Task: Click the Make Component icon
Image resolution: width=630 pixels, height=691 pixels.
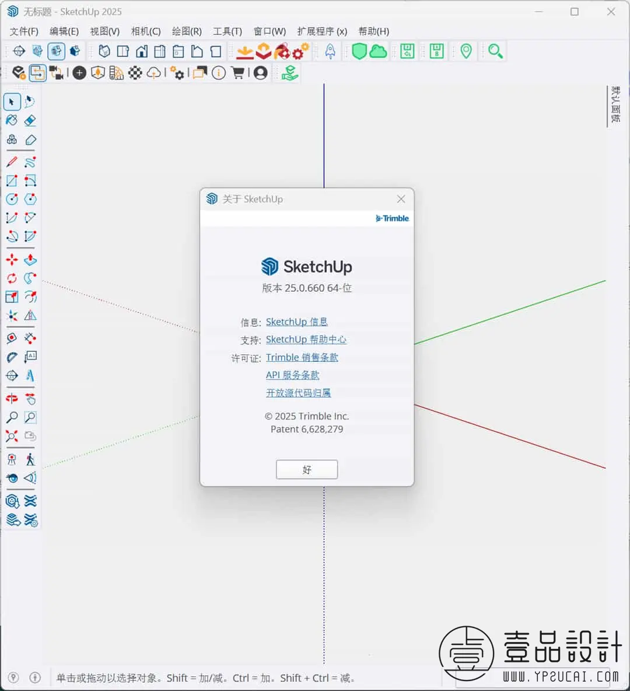Action: tap(12, 139)
